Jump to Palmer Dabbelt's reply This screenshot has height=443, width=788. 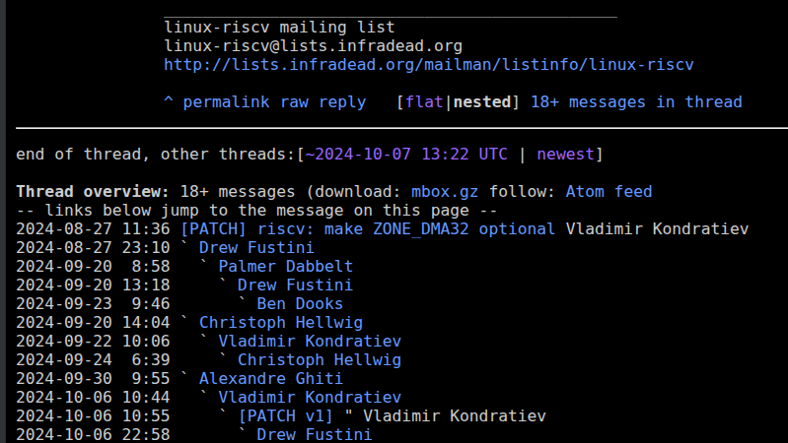coord(285,267)
